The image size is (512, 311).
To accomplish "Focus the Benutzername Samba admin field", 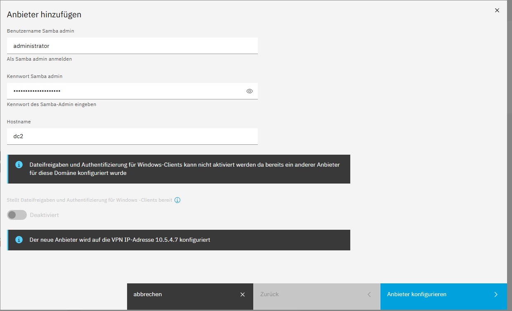I will 132,46.
